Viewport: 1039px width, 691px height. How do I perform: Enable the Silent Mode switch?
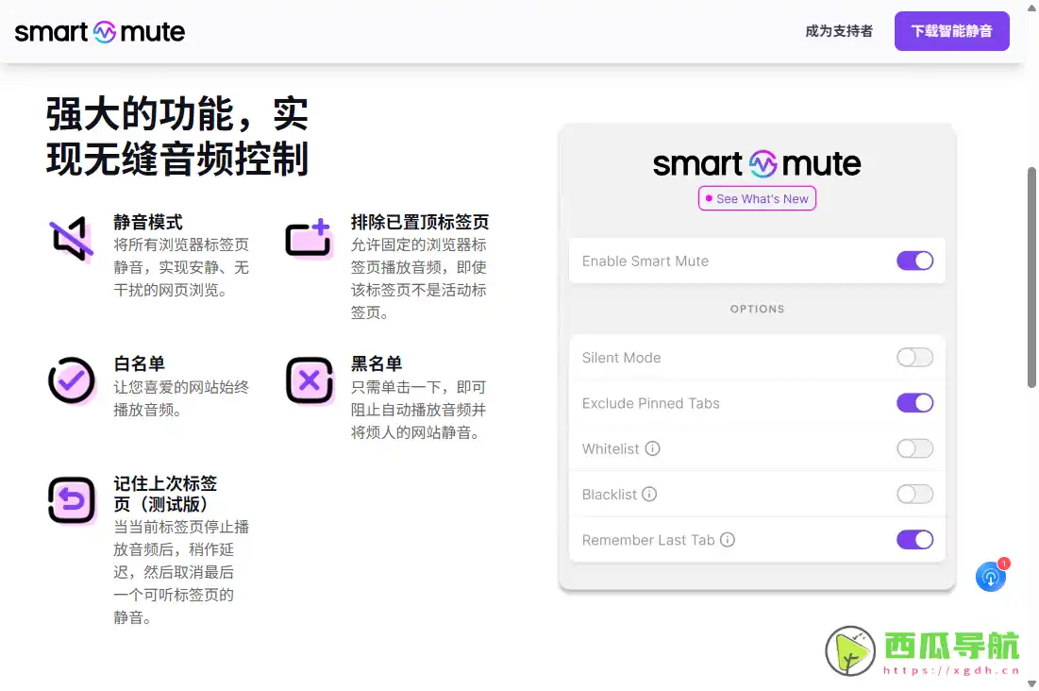pos(914,358)
